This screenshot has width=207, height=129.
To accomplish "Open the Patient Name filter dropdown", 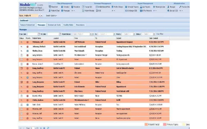I will [x=93, y=34].
